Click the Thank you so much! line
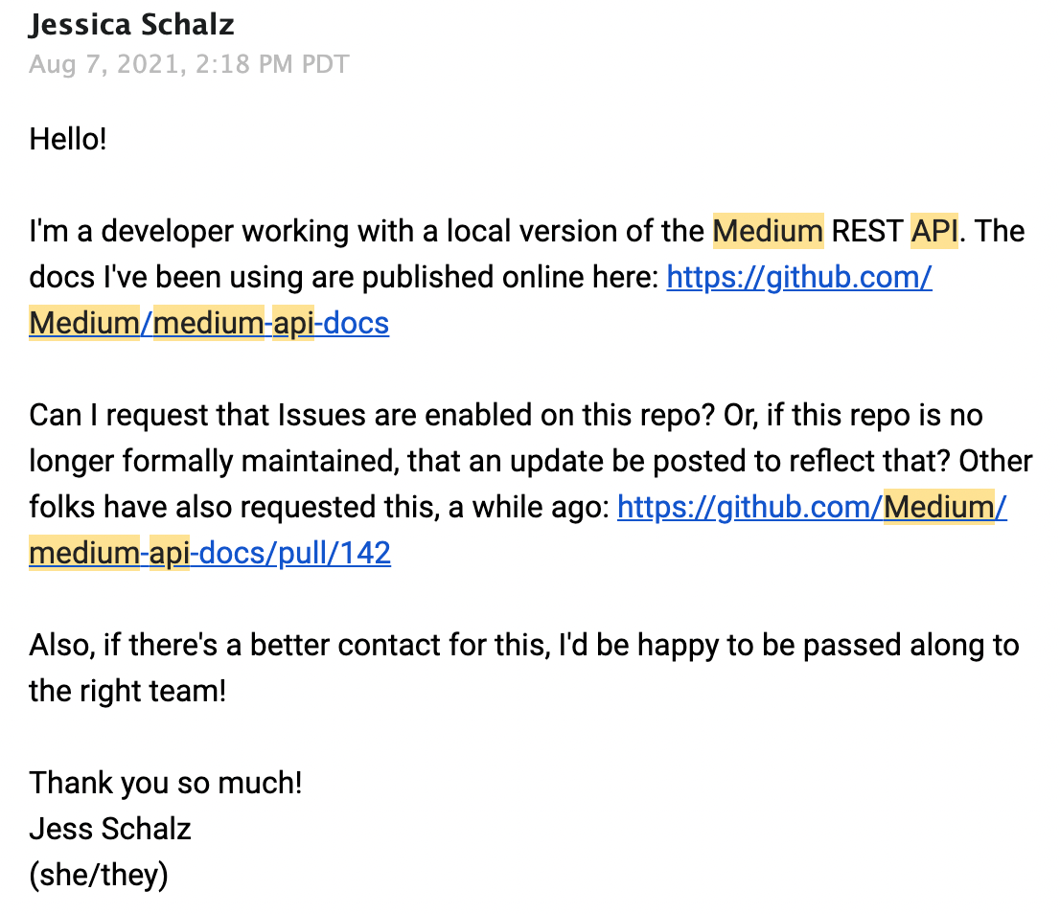The height and width of the screenshot is (914, 1060). (x=165, y=783)
